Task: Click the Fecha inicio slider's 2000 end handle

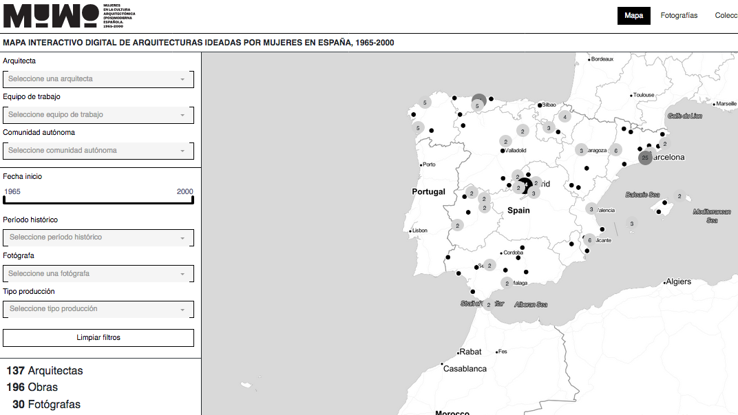Action: (x=193, y=200)
